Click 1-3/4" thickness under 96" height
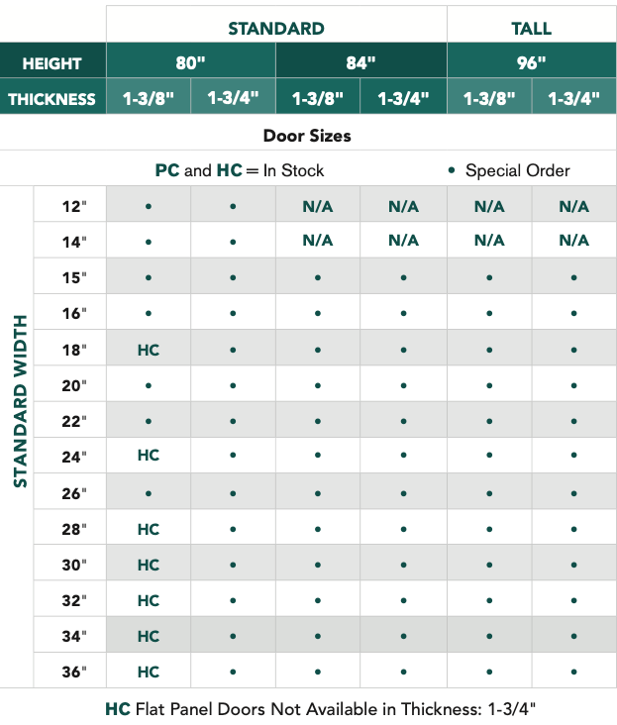This screenshot has width=617, height=725. (573, 99)
